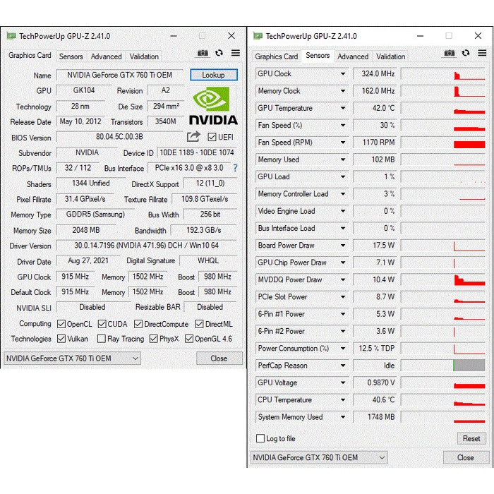Open Fan Speed (RPM) sensor dropdown arrow
The image size is (494, 494).
pyautogui.click(x=343, y=143)
